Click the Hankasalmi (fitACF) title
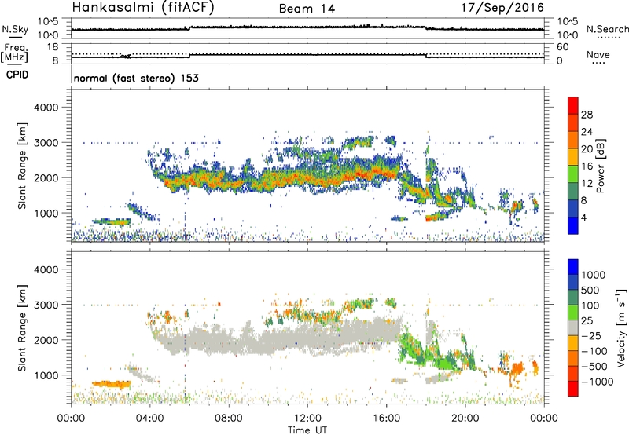 [143, 7]
